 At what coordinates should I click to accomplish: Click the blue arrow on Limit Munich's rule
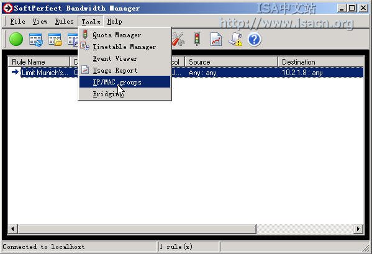tap(15, 71)
